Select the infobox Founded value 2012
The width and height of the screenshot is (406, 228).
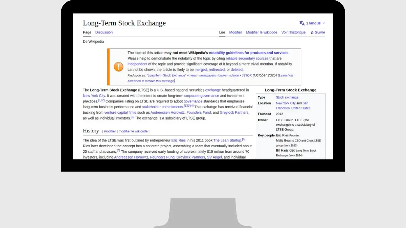pyautogui.click(x=279, y=114)
